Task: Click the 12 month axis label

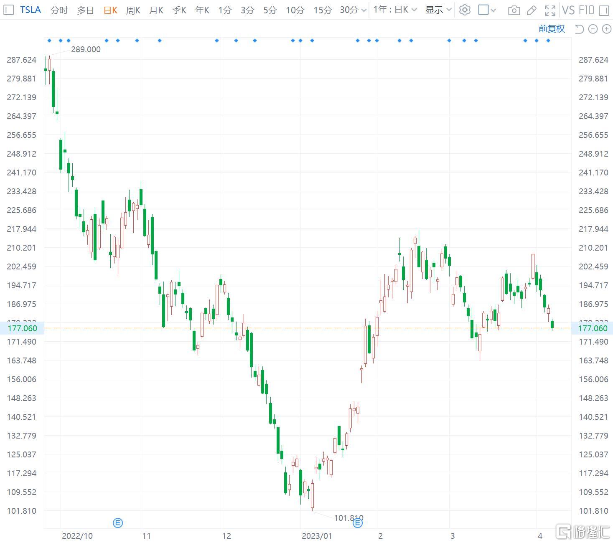Action: click(226, 536)
